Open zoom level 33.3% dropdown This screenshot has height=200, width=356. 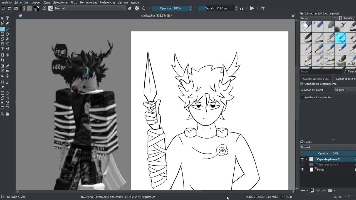click(x=337, y=197)
